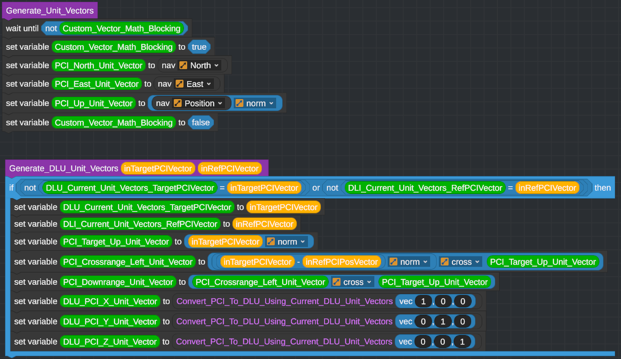Screen dimensions: 621x359
Task: Select the PCI_North_Unit_Vector variable pill
Action: [99, 65]
